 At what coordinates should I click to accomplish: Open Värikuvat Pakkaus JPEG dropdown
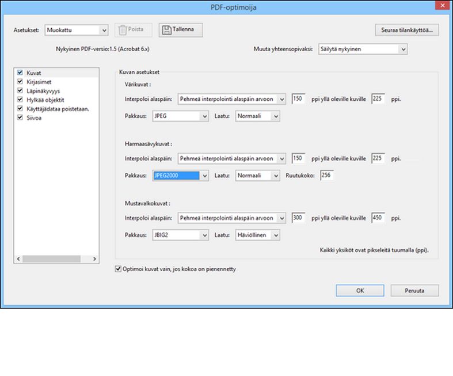180,116
